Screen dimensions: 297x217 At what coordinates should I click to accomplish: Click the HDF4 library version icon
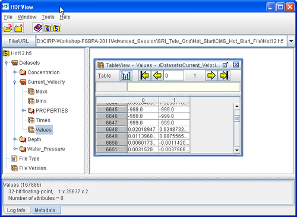coord(48,28)
